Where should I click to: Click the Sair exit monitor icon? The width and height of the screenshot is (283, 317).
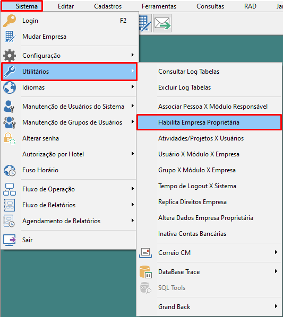[10, 240]
